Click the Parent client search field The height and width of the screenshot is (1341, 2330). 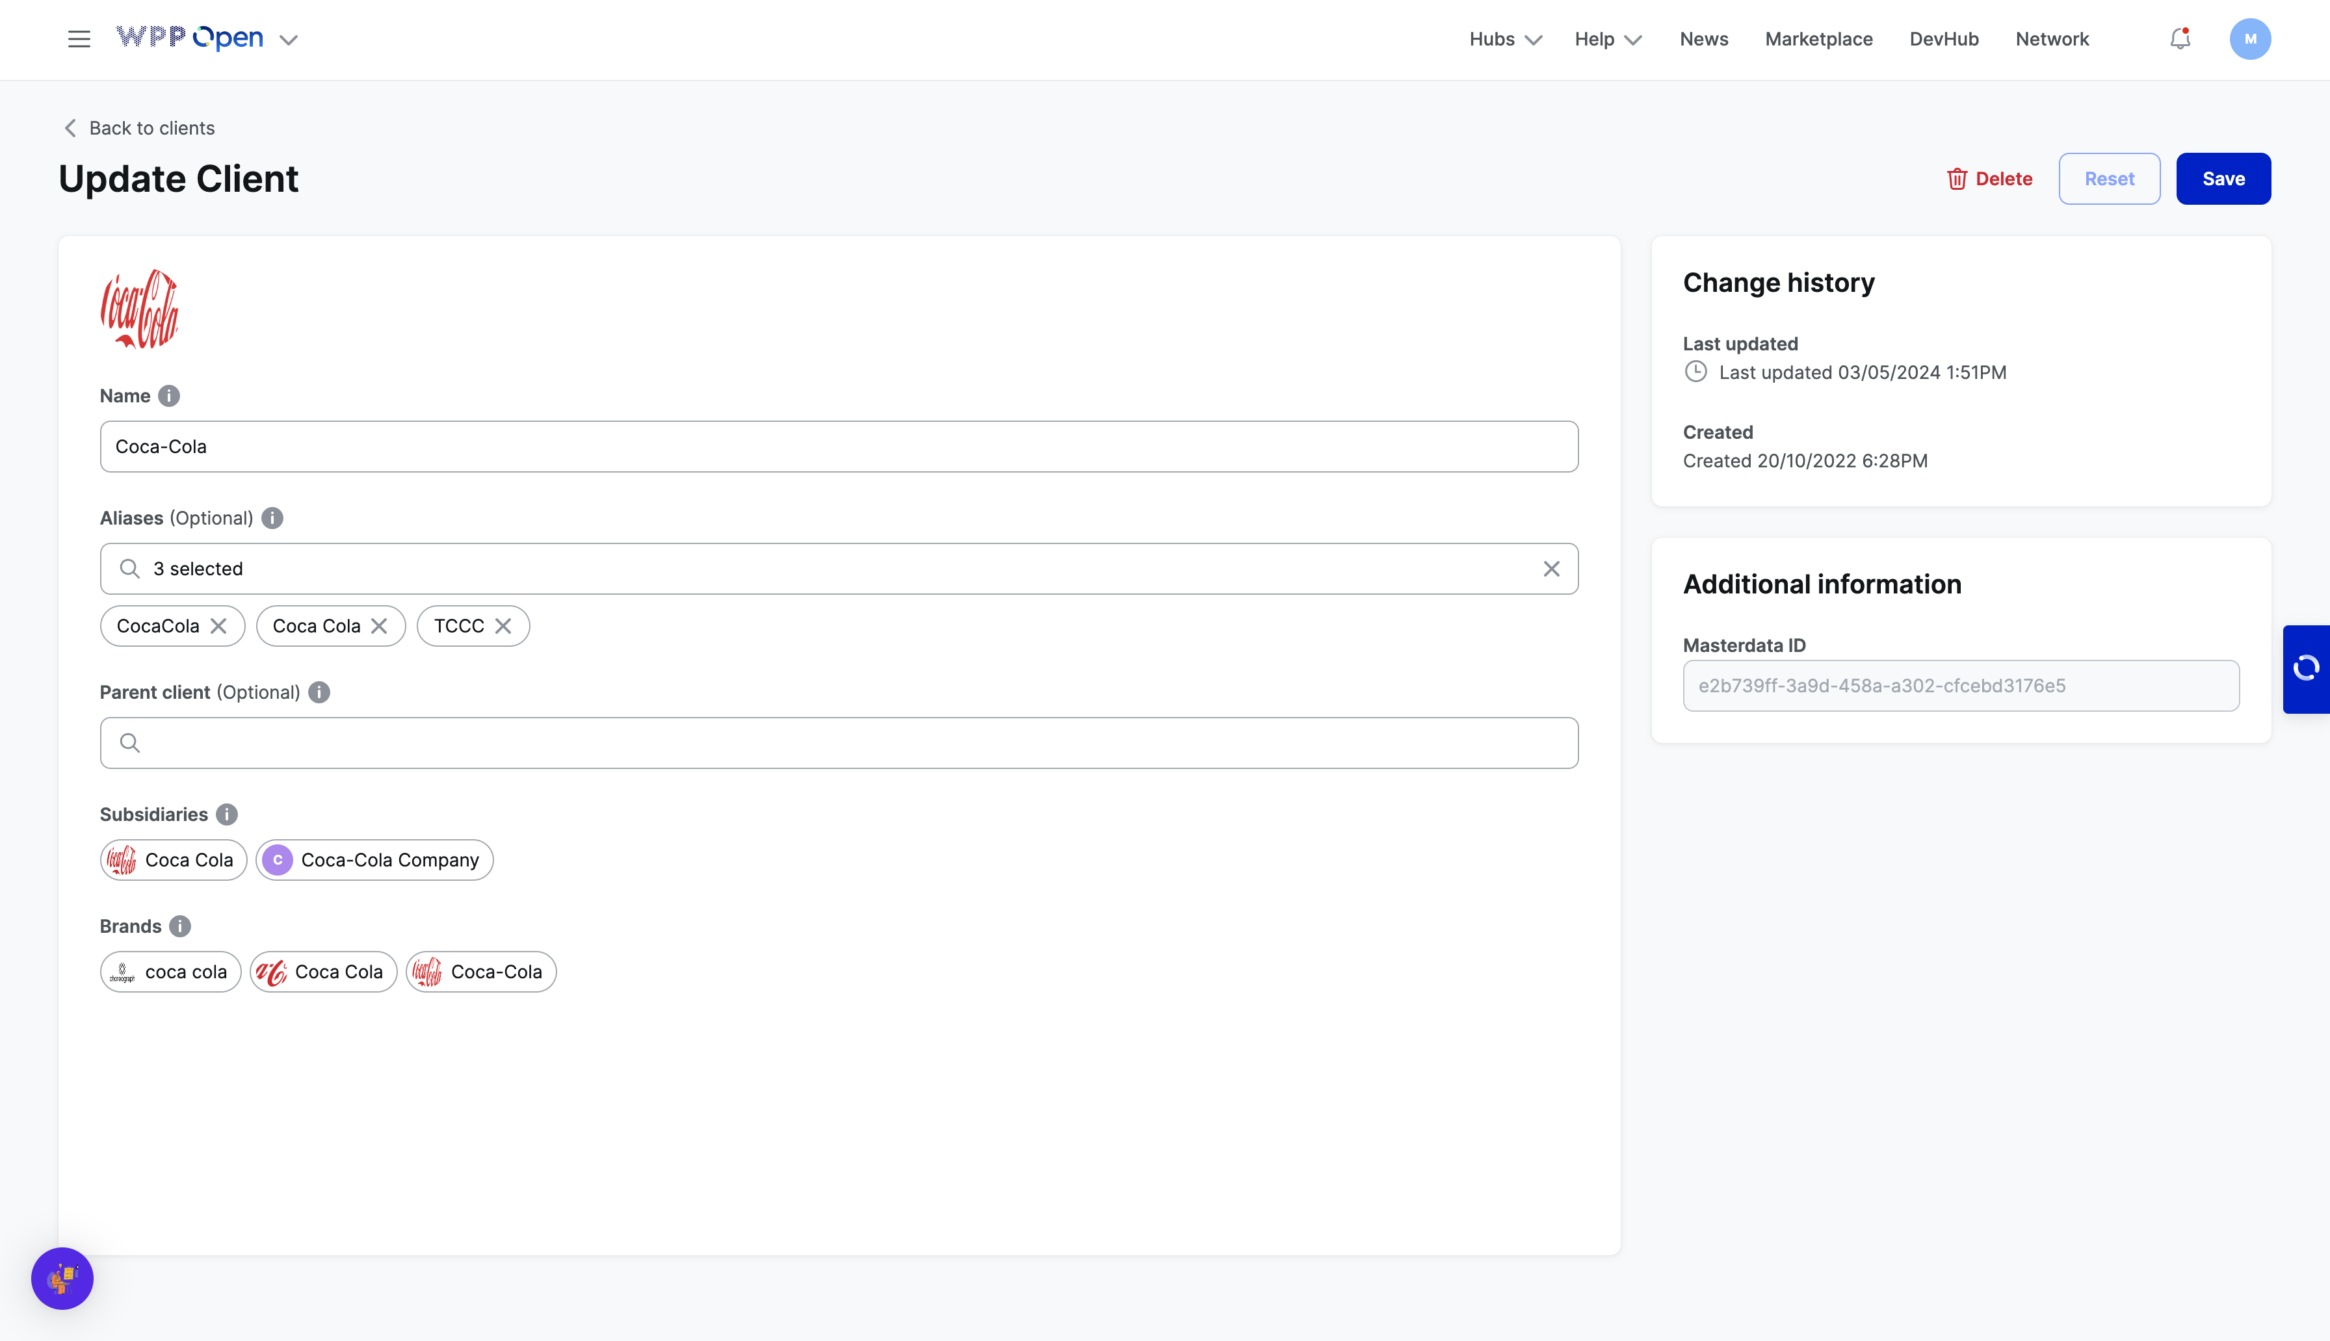coord(838,743)
